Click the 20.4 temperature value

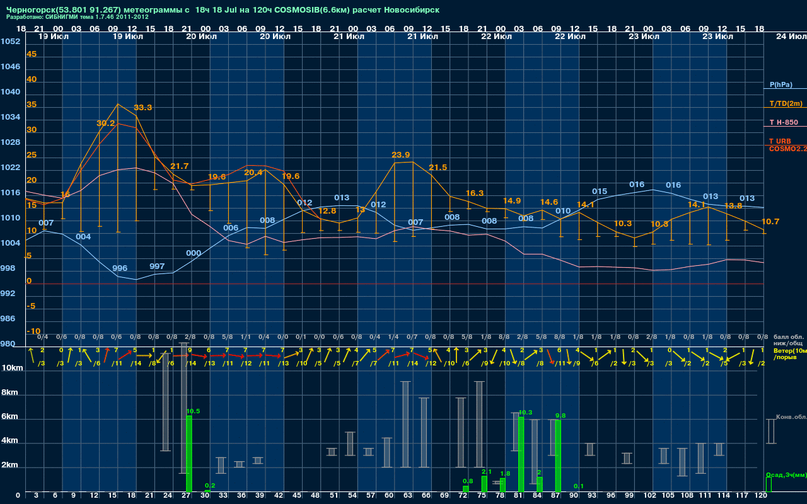pos(253,173)
